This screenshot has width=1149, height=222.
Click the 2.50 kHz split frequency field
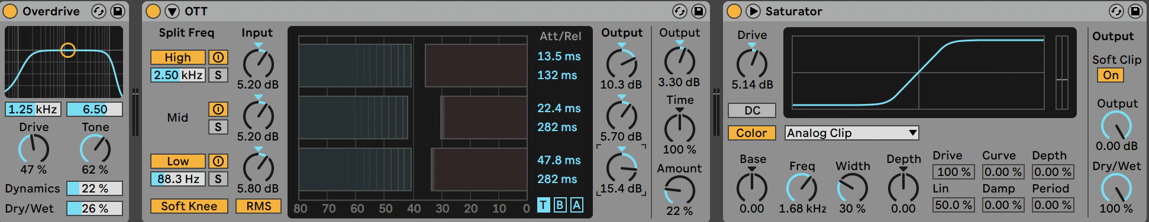point(178,75)
